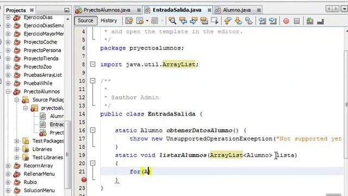The height and width of the screenshot is (196, 348).
Task: Open the Alumno.java tab
Action: click(x=237, y=10)
